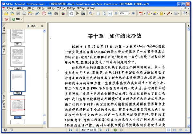Select the Snapshot camera tool
This screenshot has width=193, height=135.
point(83,14)
